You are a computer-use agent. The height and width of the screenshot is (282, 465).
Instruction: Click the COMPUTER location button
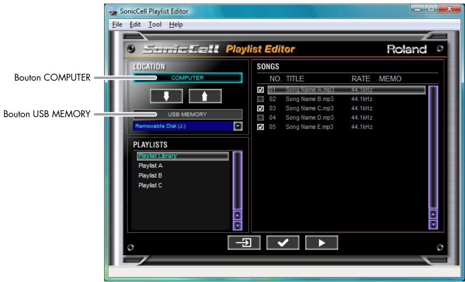[x=188, y=78]
